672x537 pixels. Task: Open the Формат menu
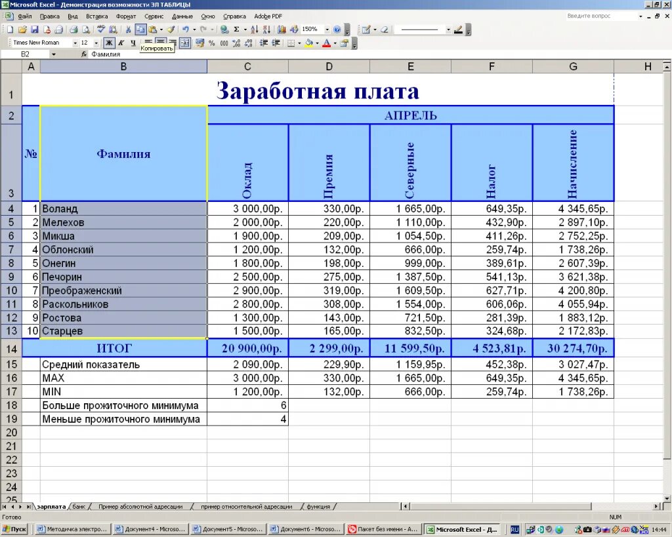point(126,16)
